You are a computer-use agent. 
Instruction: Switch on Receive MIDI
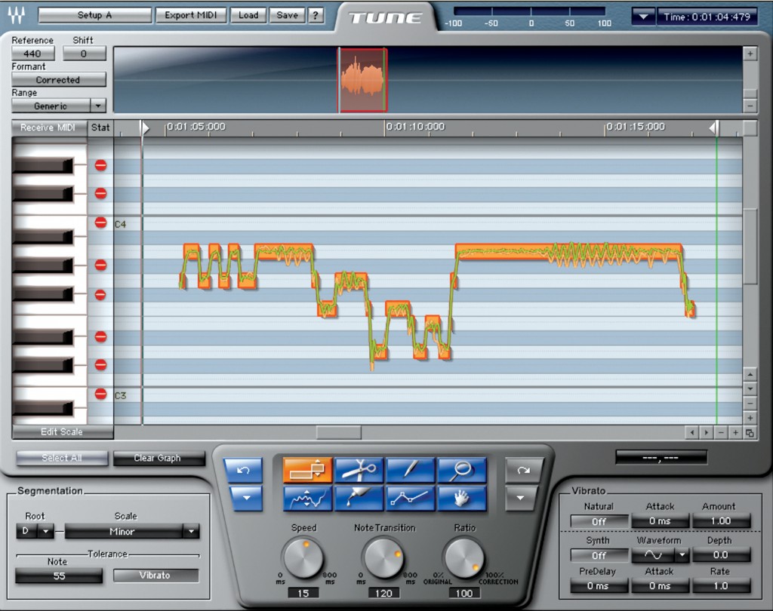[x=48, y=127]
